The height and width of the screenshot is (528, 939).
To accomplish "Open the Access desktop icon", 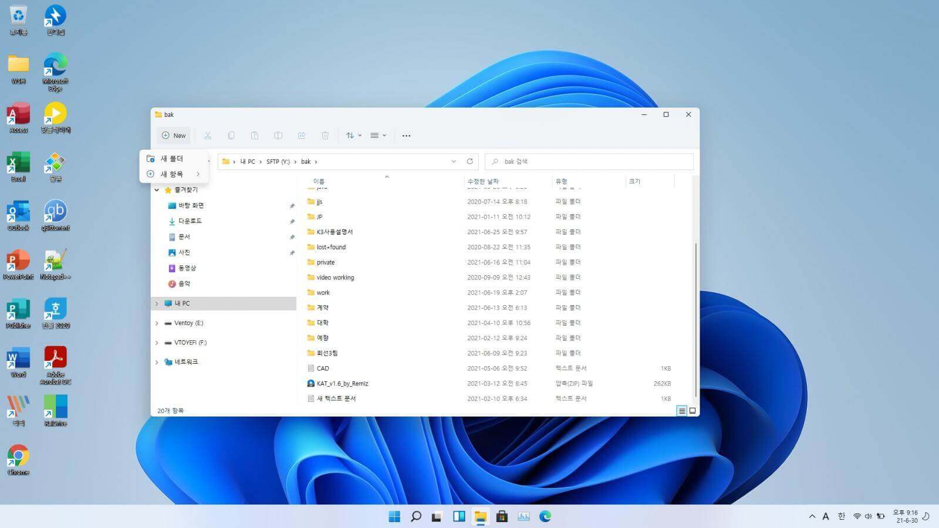I will point(19,117).
